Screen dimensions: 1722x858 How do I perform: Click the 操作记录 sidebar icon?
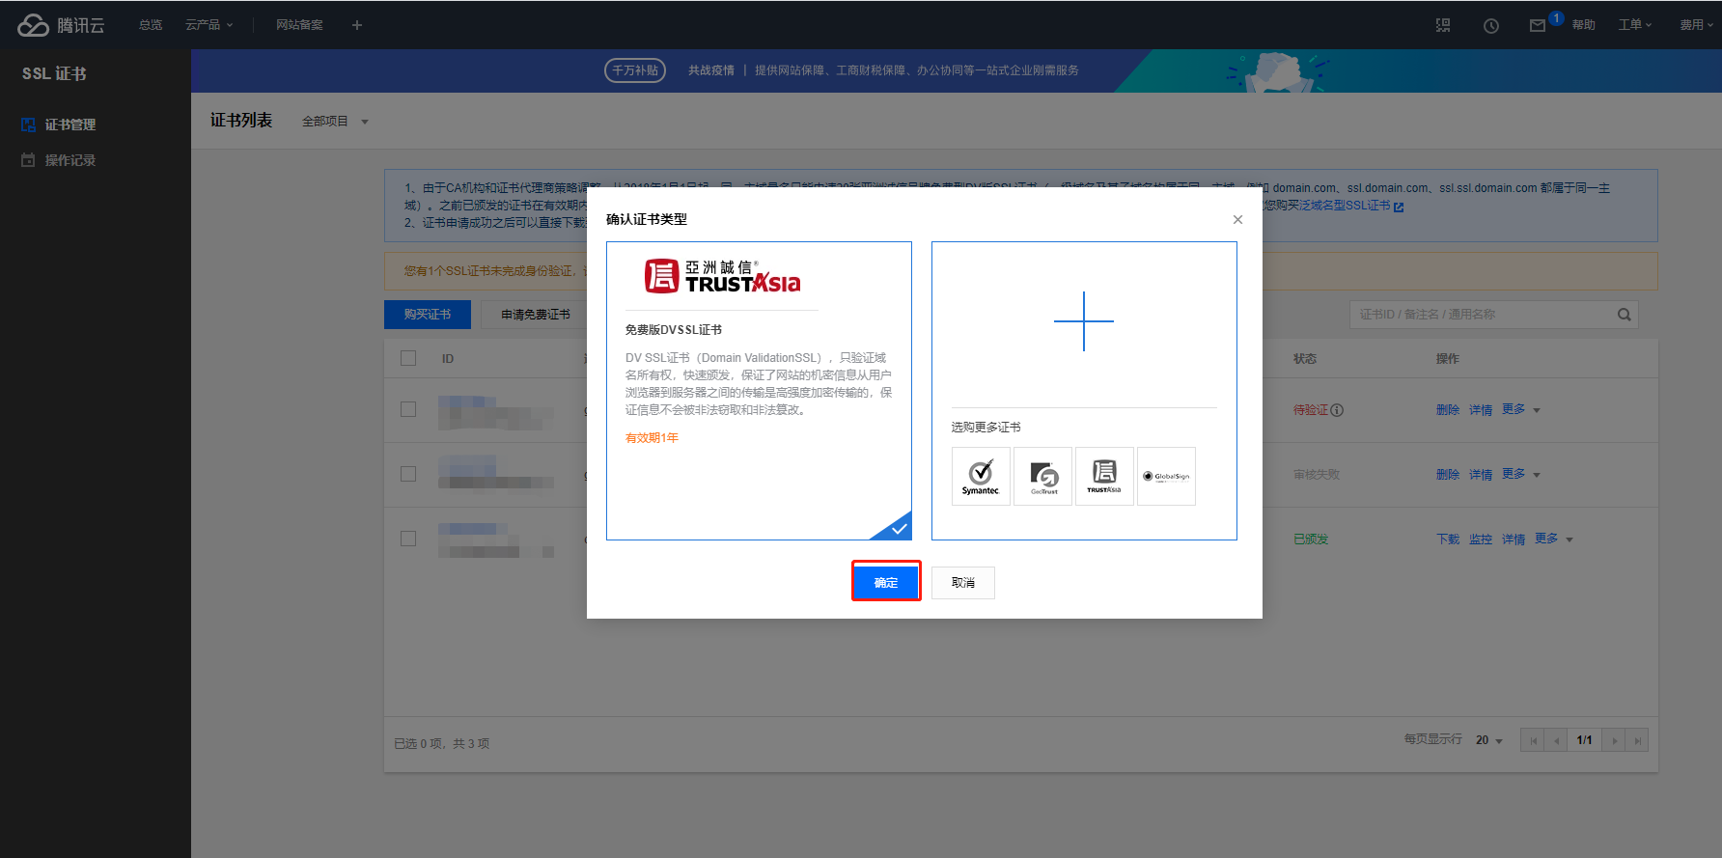click(x=28, y=160)
